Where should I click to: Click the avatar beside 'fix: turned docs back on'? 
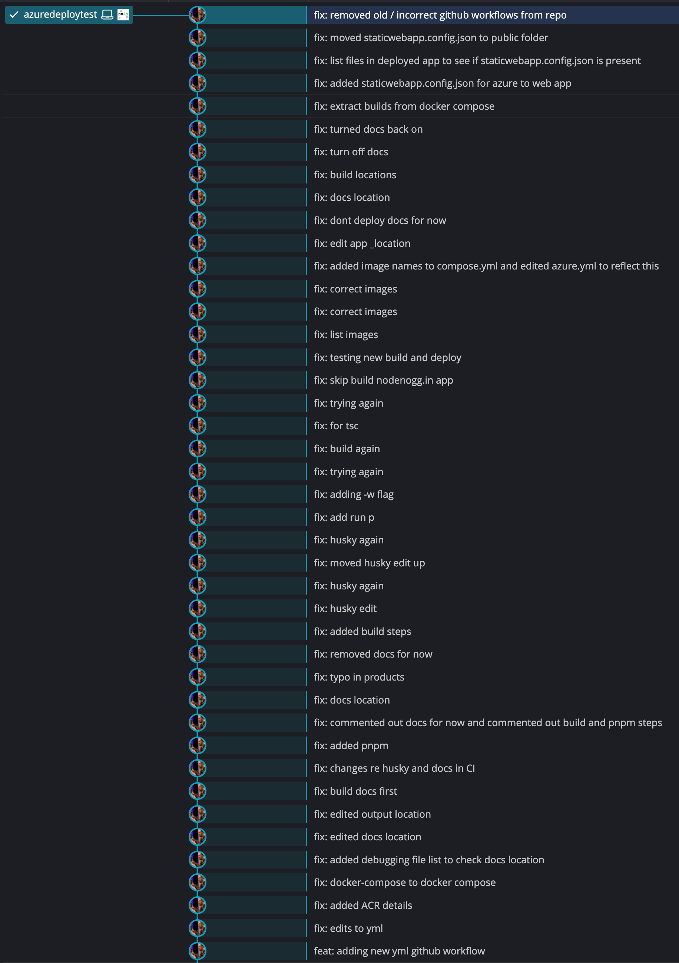pos(198,129)
